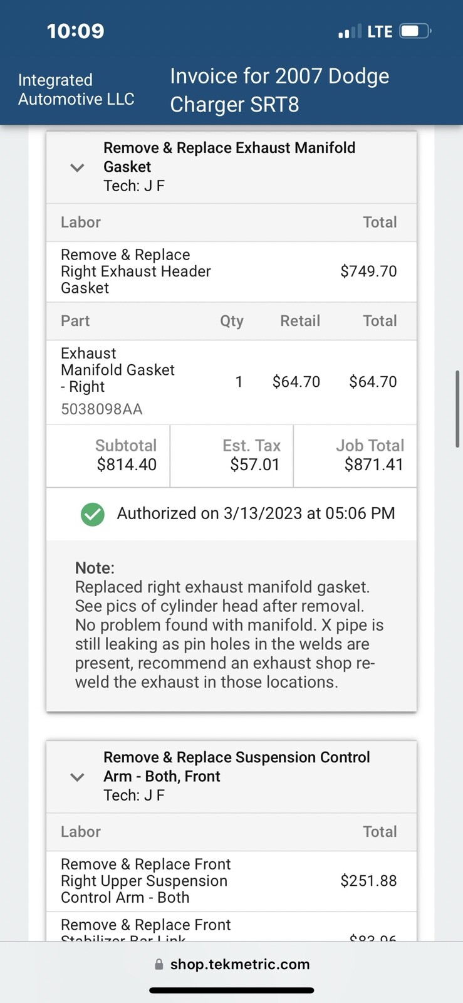Open the shop.tekmetric.com address bar

tap(239, 964)
